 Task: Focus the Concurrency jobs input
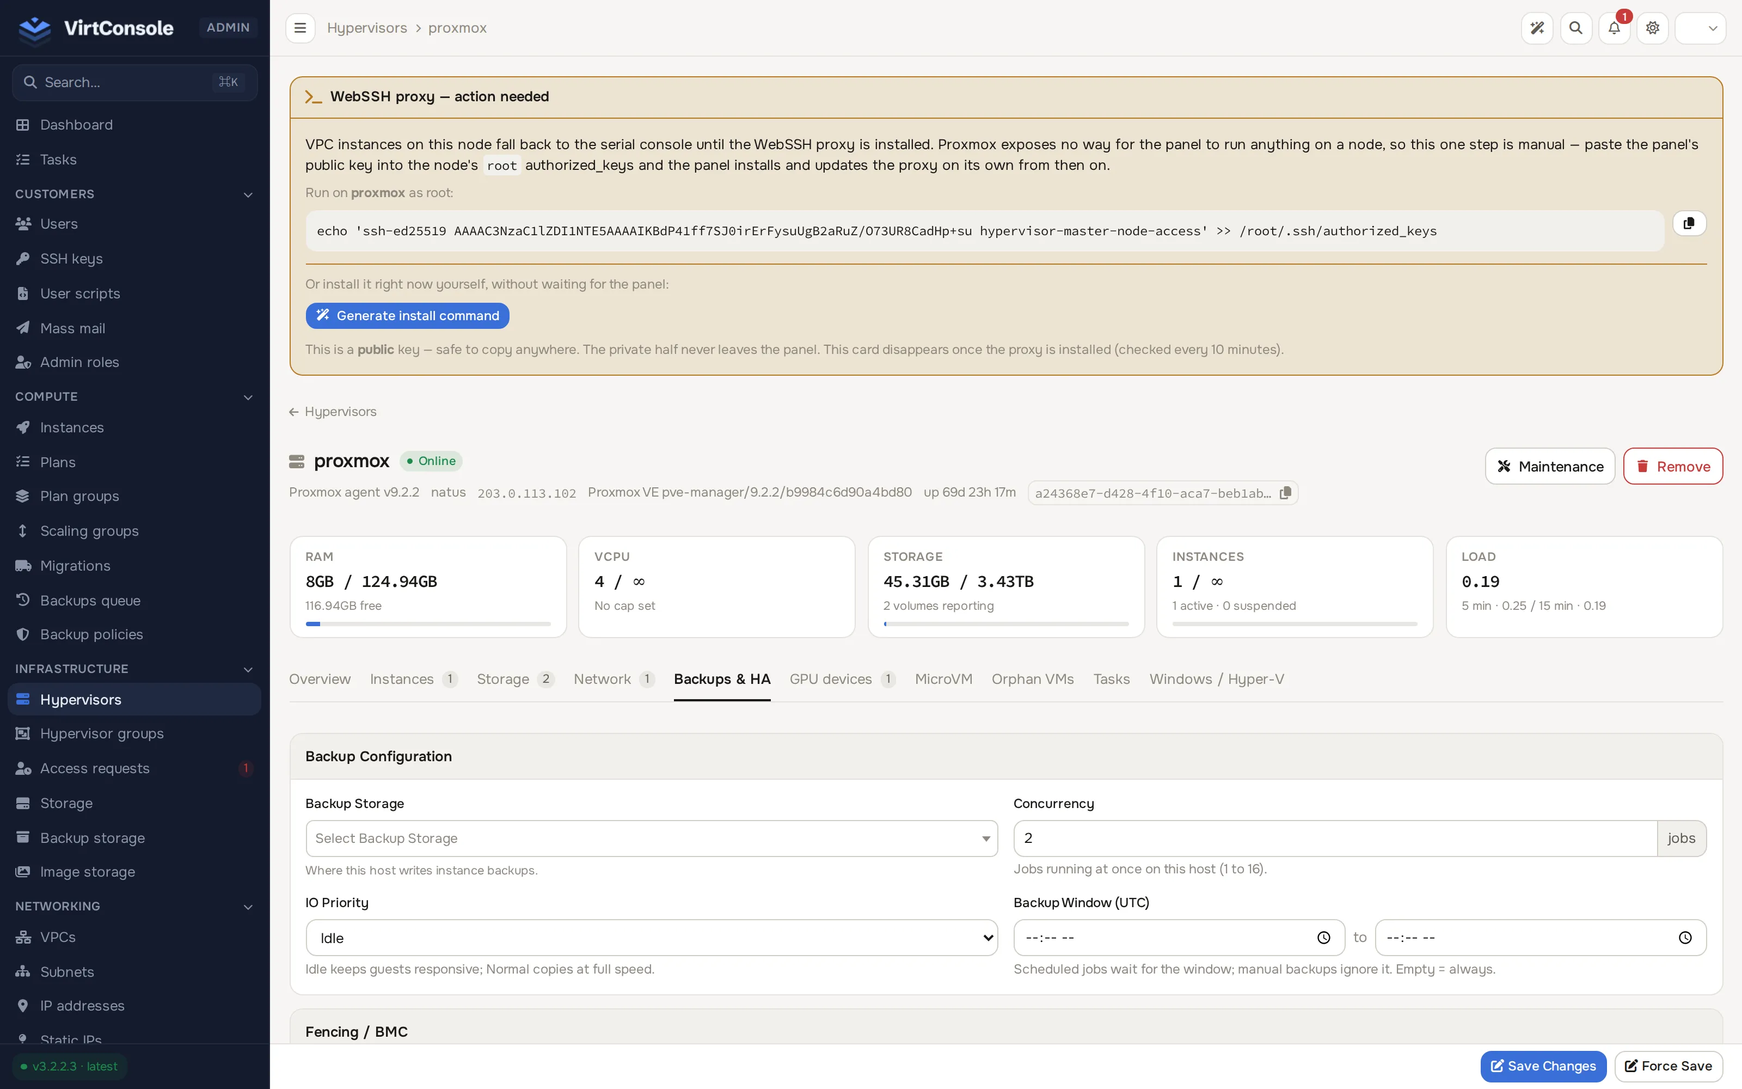click(x=1335, y=837)
